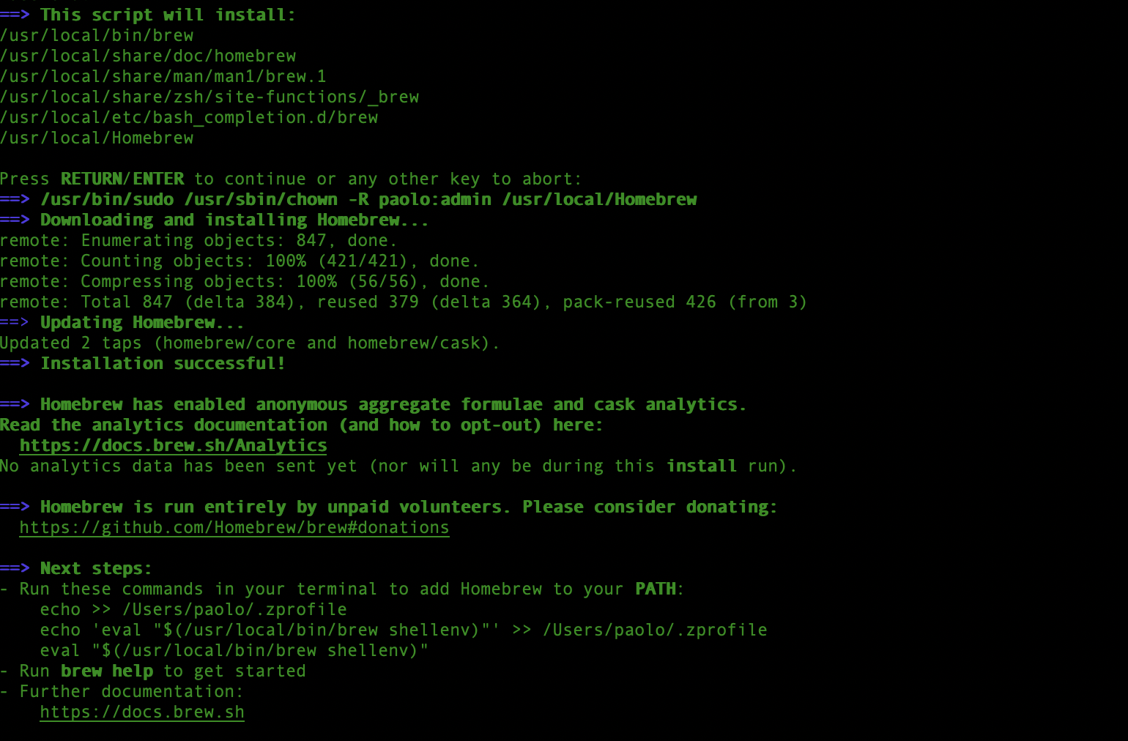Click the arrow before "Downloading and installing Homebrew"
Screen dimensions: 1128x741
tap(15, 220)
